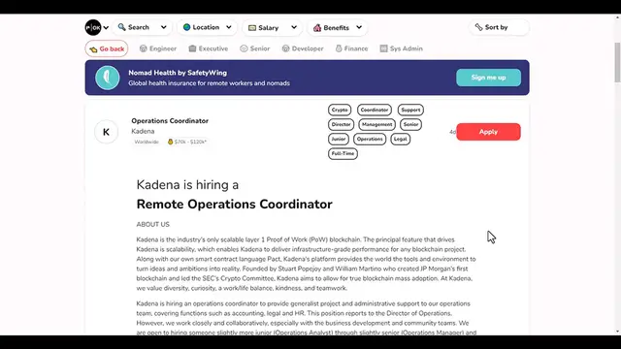Click the Sort by icon
The image size is (621, 349).
click(x=478, y=27)
